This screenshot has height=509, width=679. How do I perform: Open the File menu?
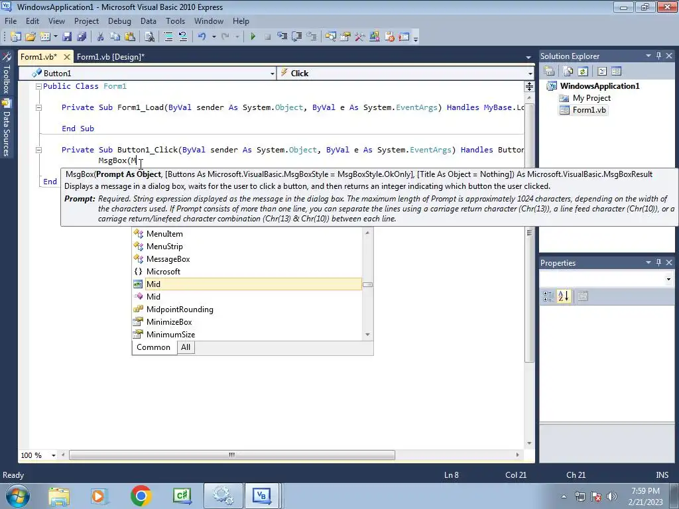(11, 21)
